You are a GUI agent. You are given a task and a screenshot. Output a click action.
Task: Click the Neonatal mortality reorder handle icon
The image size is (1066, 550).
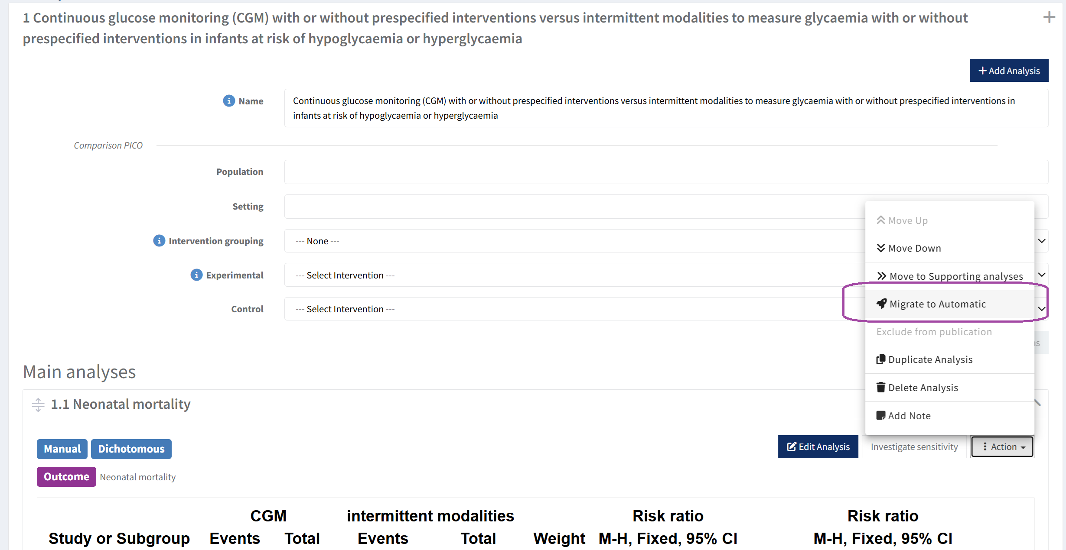(x=38, y=404)
